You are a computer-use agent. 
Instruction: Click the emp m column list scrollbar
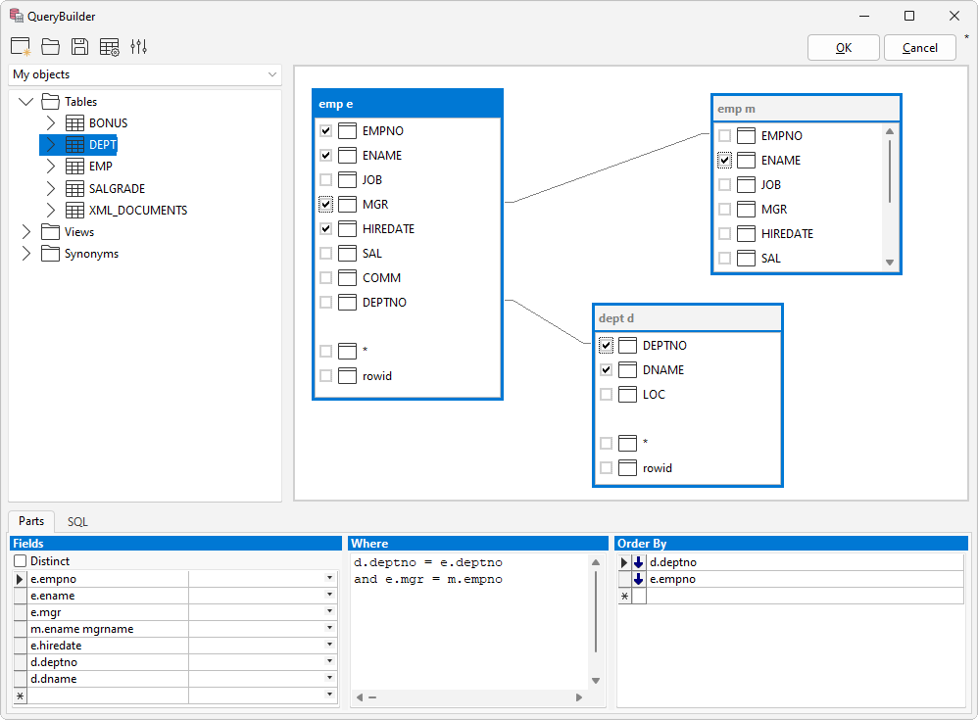click(x=890, y=171)
